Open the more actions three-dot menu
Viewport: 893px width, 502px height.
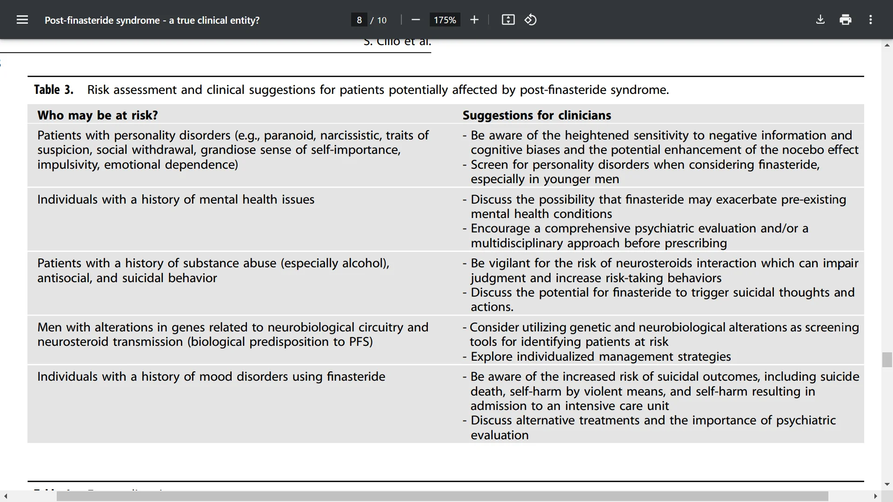coord(871,20)
